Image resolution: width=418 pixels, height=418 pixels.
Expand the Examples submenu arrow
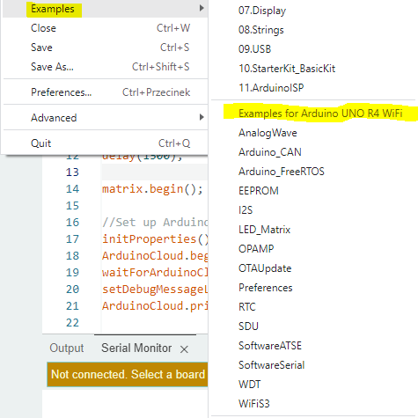coord(202,8)
